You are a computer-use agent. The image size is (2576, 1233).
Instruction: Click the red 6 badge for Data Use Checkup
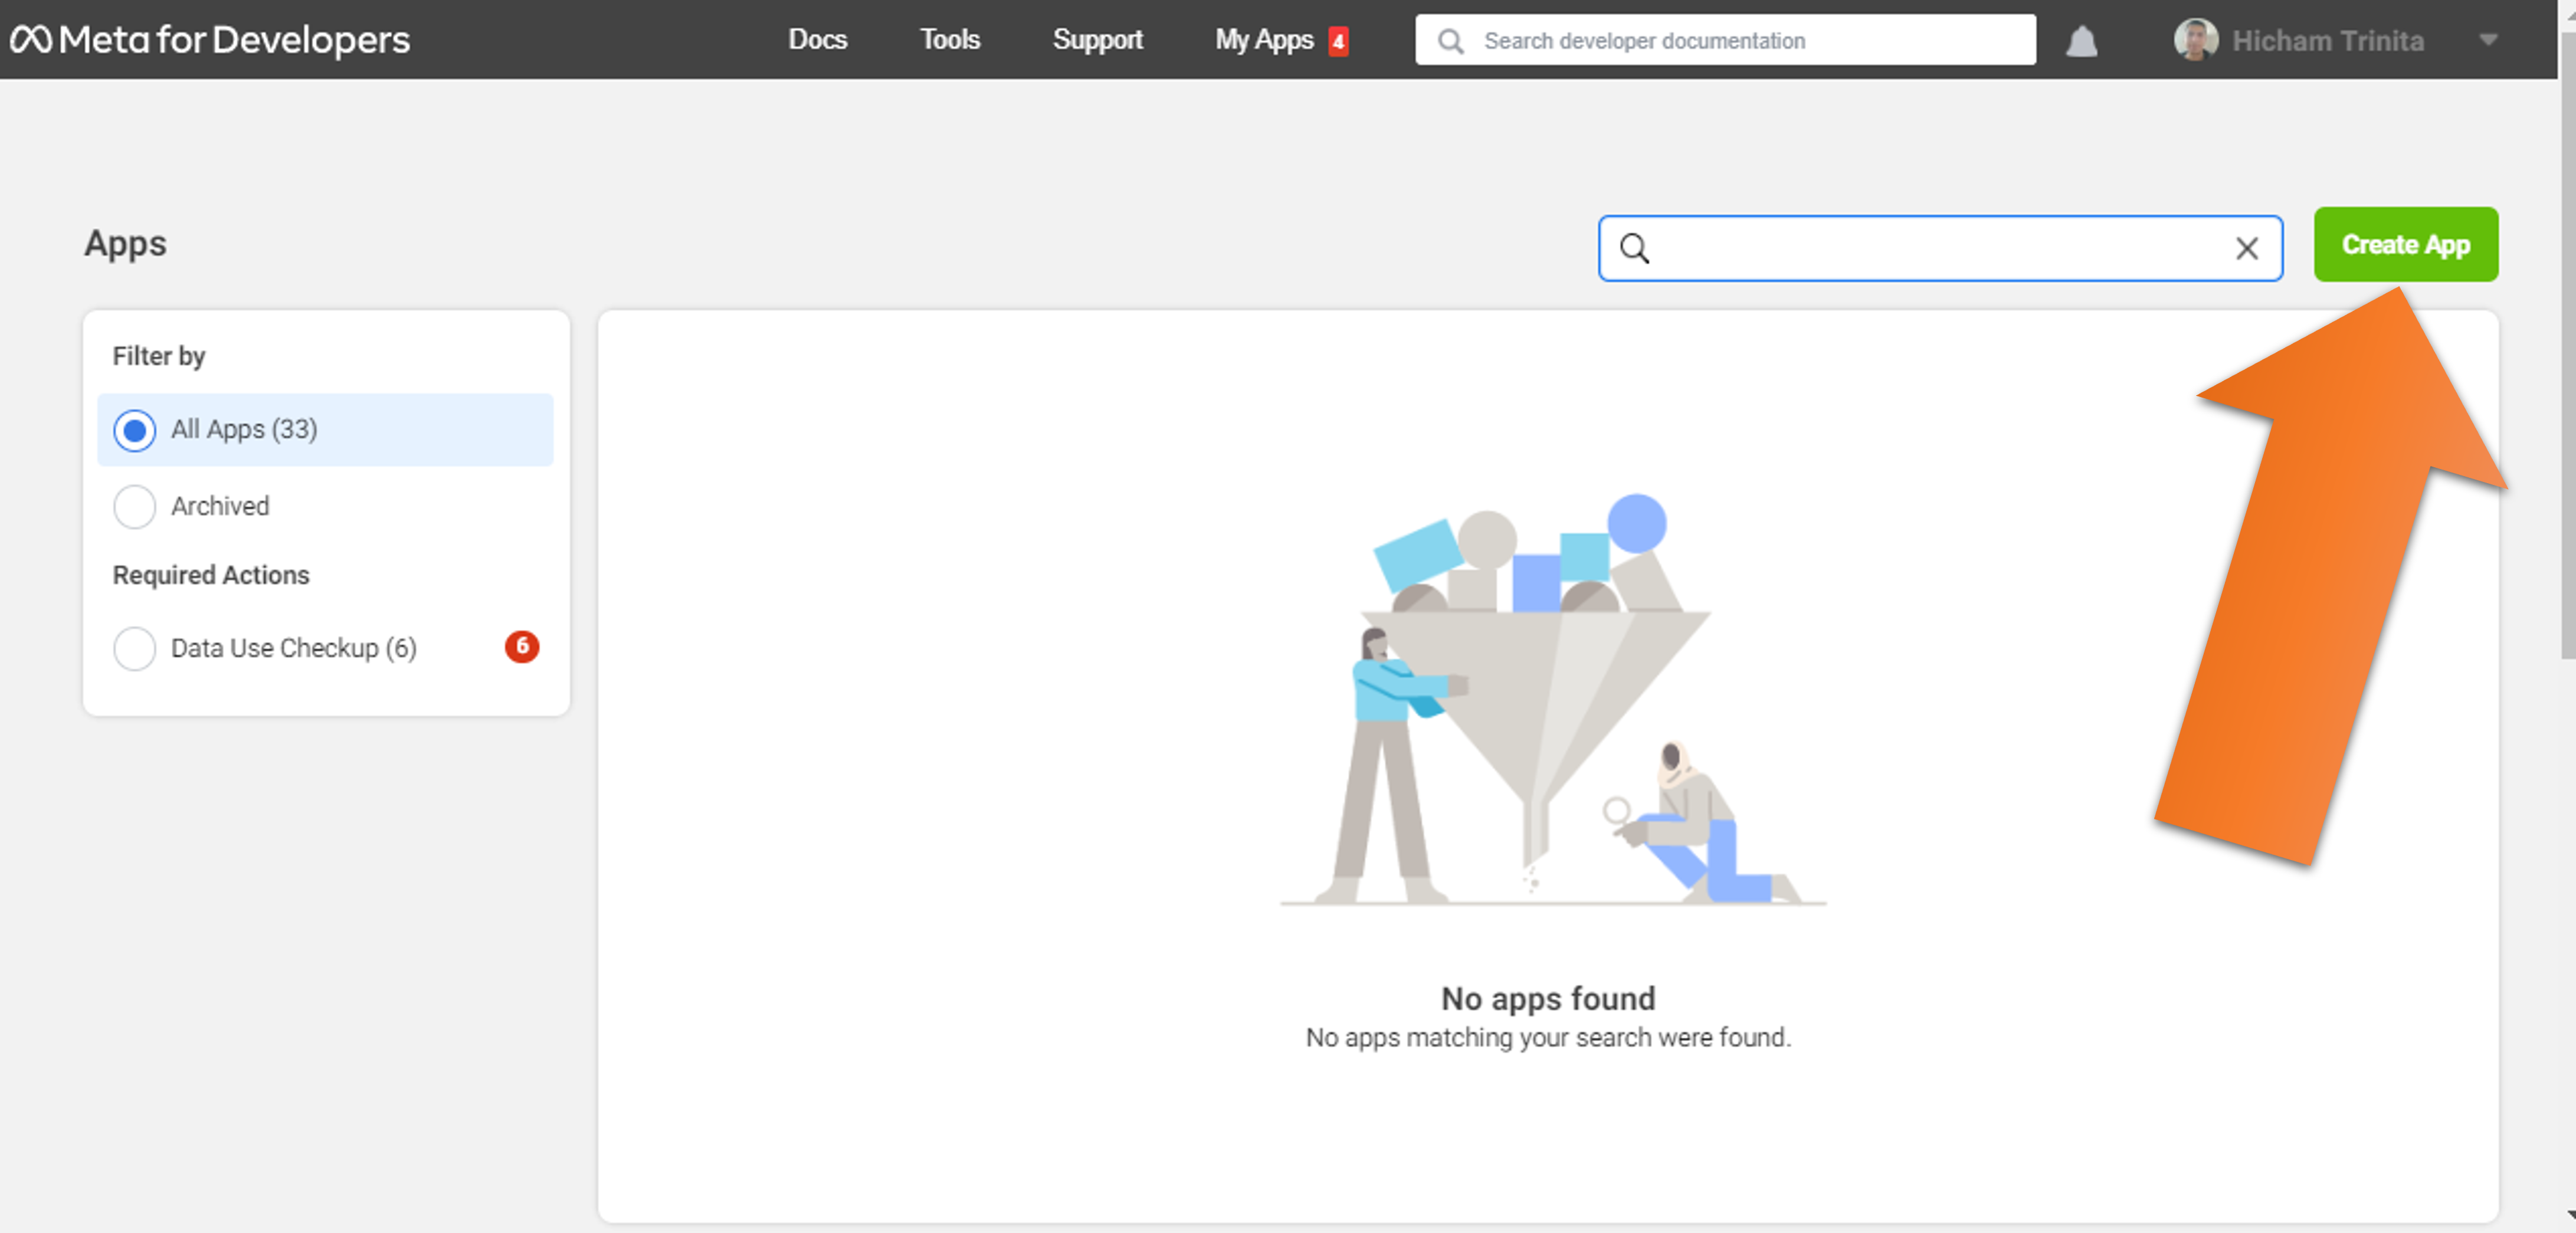[521, 647]
